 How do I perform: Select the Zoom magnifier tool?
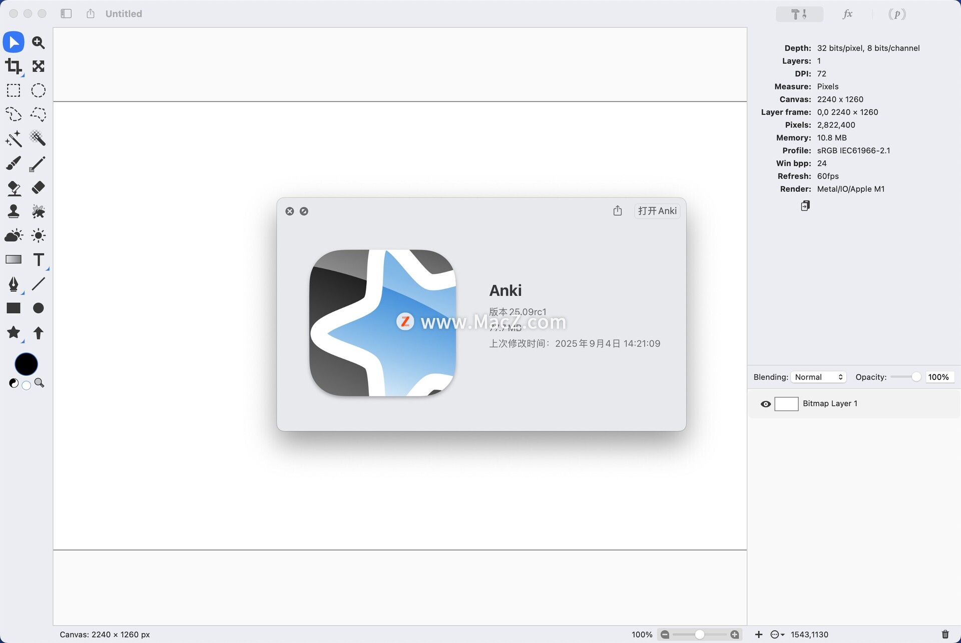[38, 42]
